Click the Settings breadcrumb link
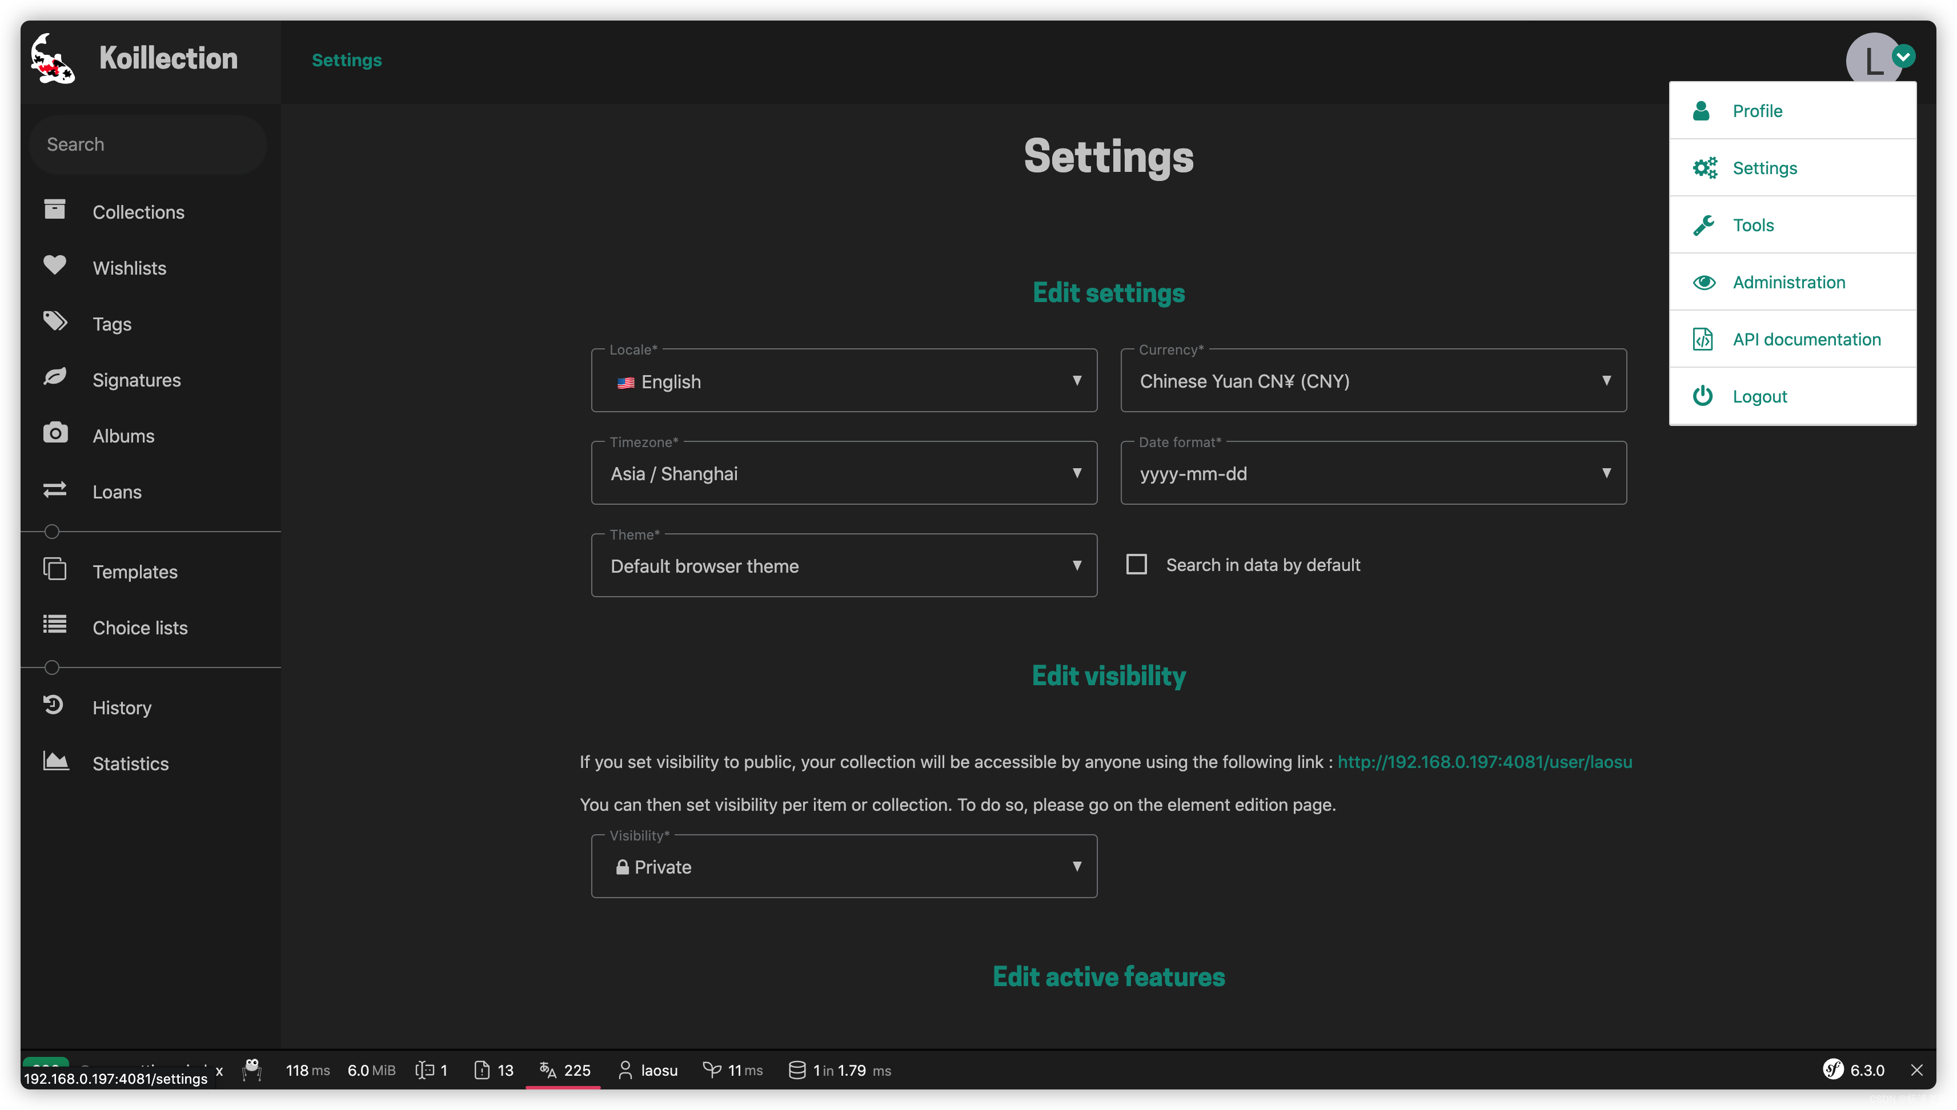 pos(347,60)
